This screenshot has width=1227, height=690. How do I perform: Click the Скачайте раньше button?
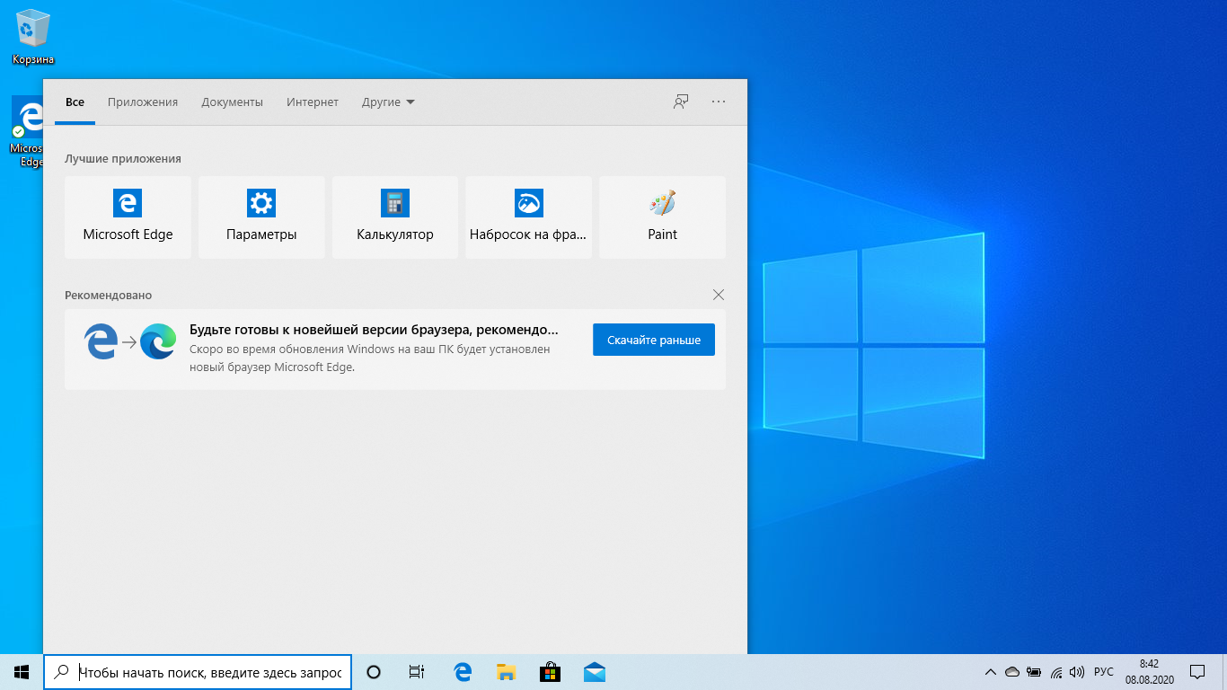point(654,340)
